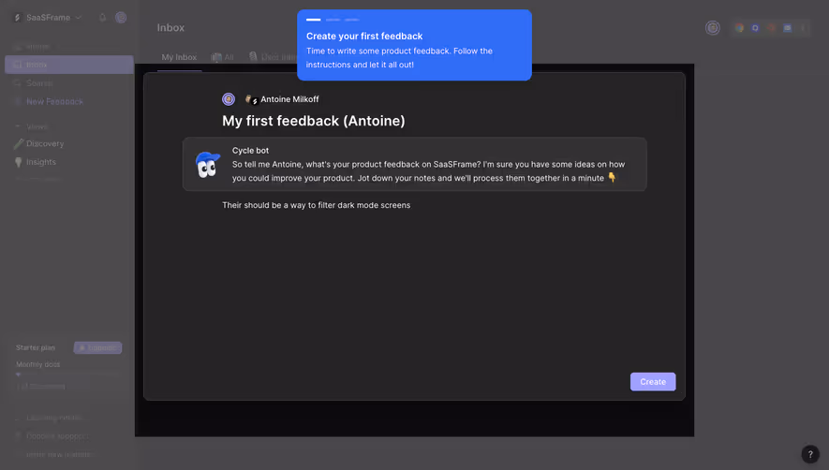Click the upgrade button beside Starter plan
The image size is (829, 470).
coord(97,347)
